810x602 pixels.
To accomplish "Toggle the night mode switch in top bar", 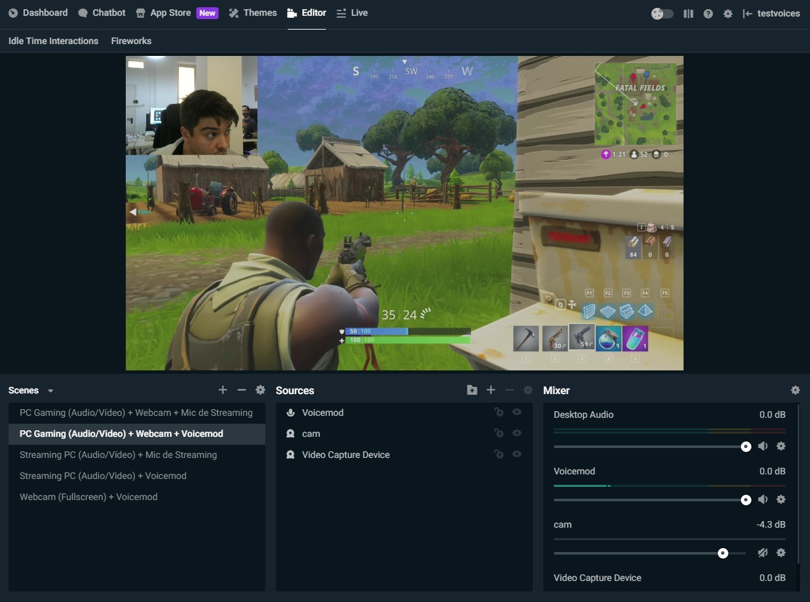I will [662, 14].
